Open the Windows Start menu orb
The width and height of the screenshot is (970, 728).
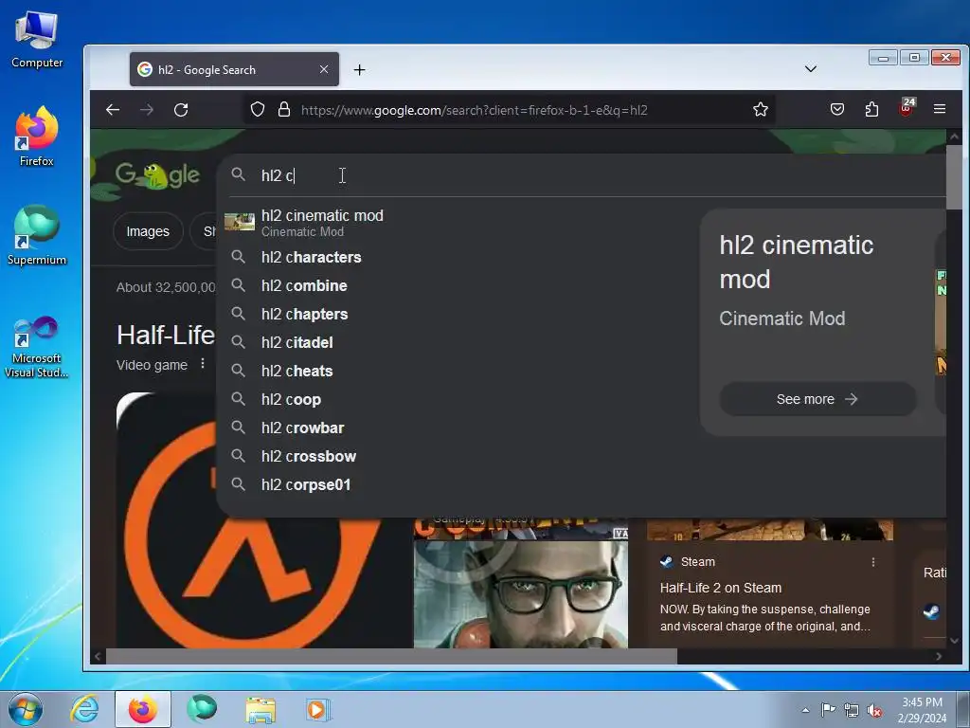26,709
